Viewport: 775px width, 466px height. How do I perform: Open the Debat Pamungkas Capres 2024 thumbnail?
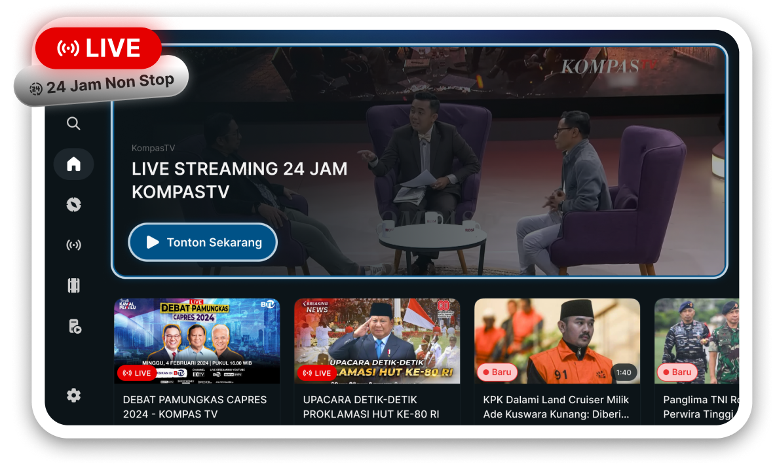click(197, 341)
